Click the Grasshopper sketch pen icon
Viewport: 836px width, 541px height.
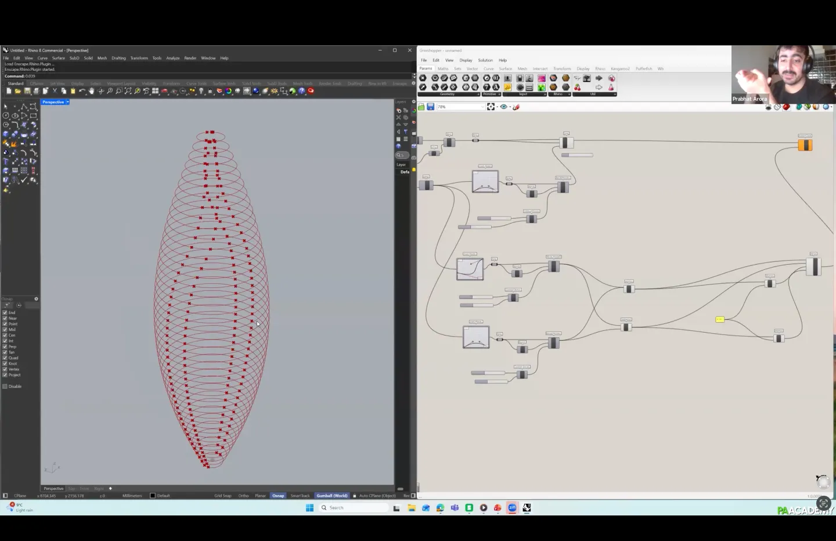[516, 107]
